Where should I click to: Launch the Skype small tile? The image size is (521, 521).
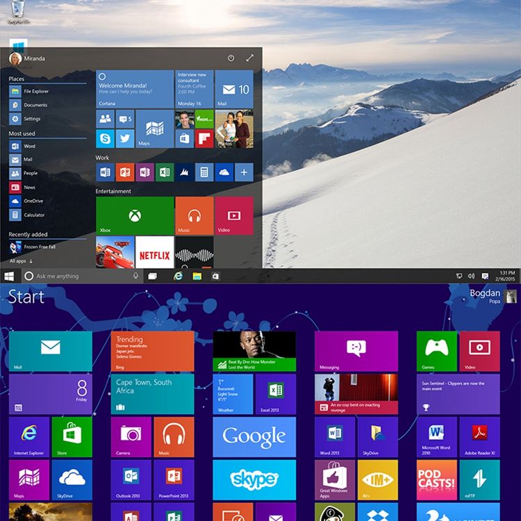pyautogui.click(x=105, y=138)
